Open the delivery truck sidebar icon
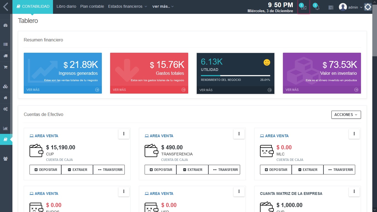This screenshot has width=377, height=212. pos(5,56)
